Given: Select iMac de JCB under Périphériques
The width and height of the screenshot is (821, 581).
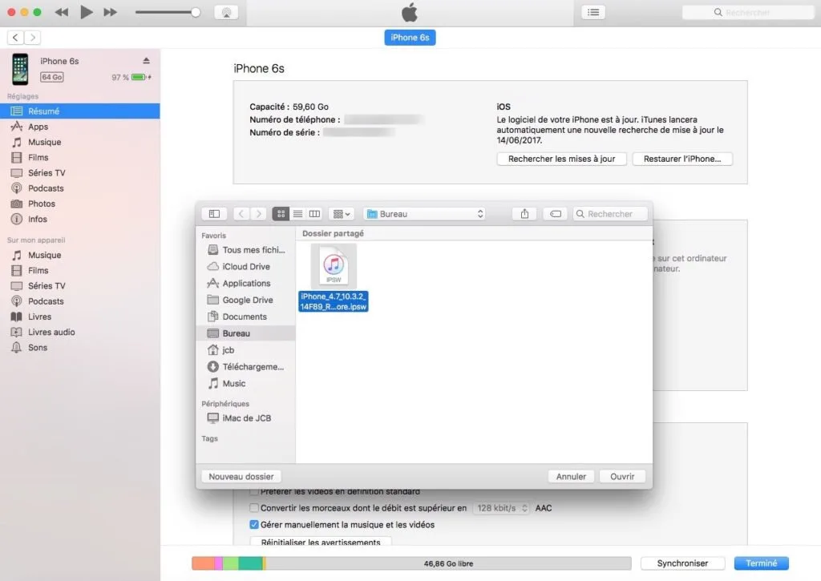Looking at the screenshot, I should pyautogui.click(x=246, y=418).
